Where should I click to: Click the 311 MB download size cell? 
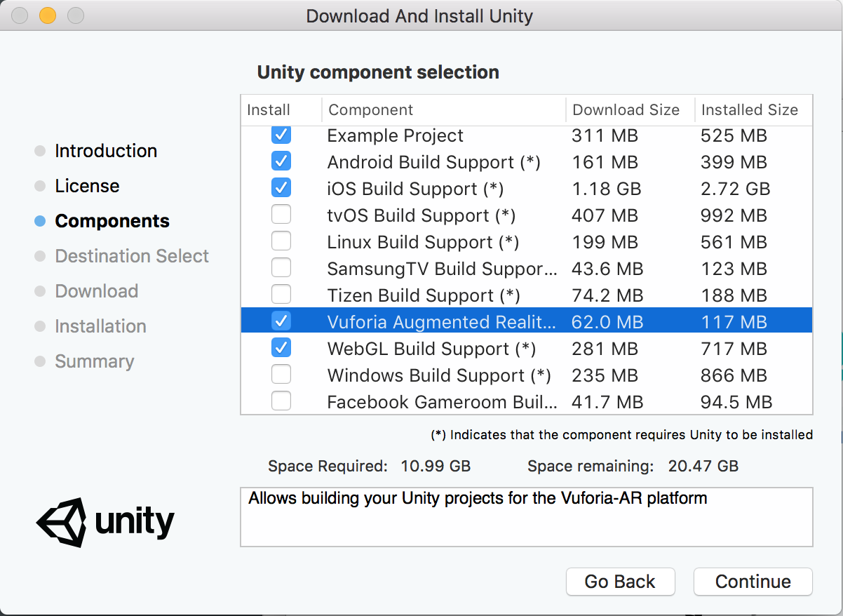coord(605,135)
